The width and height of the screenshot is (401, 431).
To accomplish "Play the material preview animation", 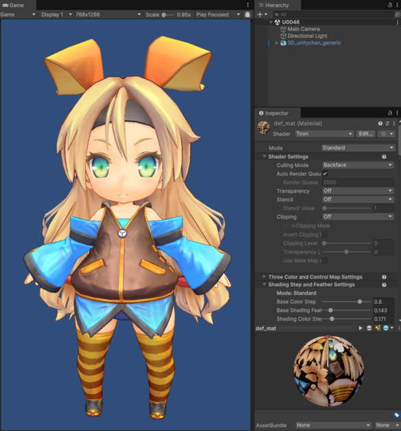I will click(360, 328).
